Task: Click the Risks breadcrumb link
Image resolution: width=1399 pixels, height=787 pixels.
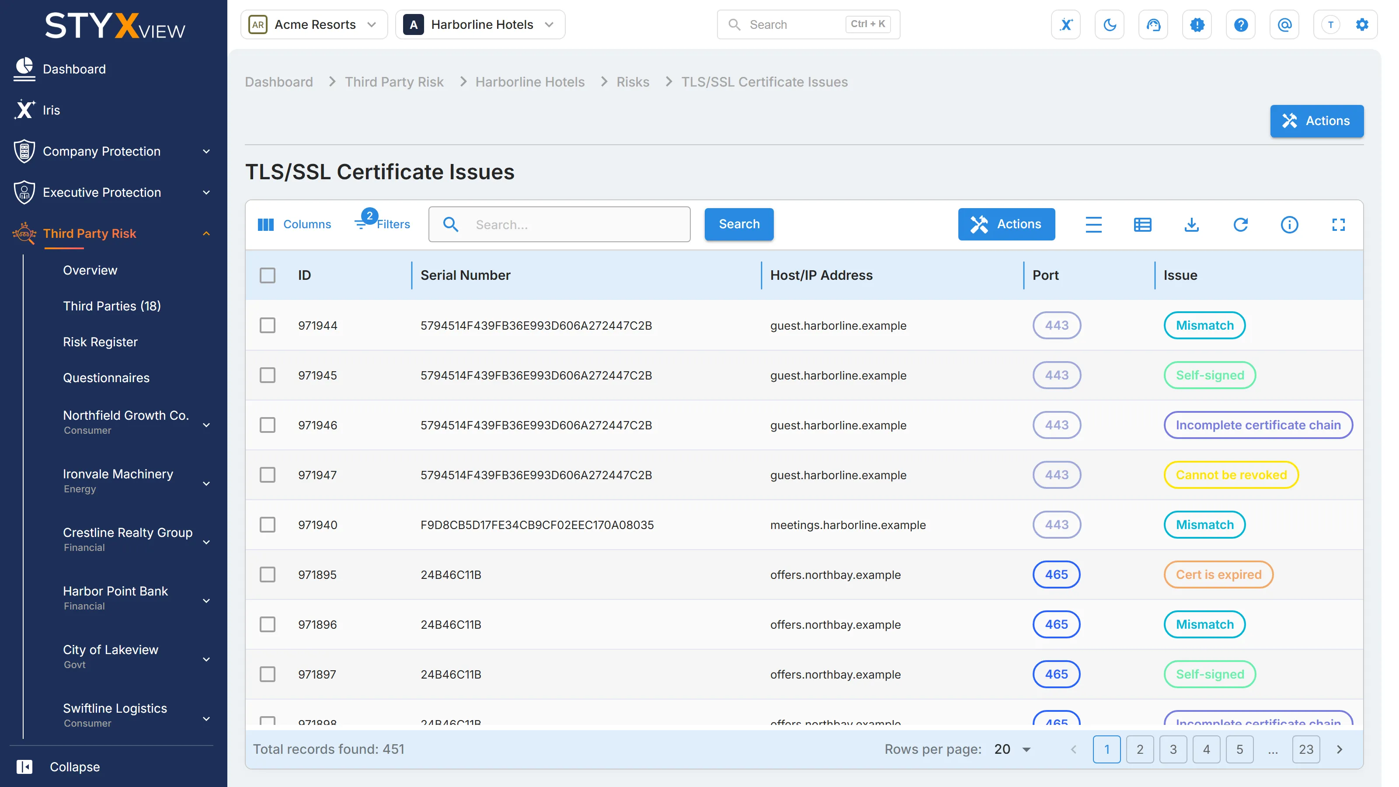Action: 633,81
